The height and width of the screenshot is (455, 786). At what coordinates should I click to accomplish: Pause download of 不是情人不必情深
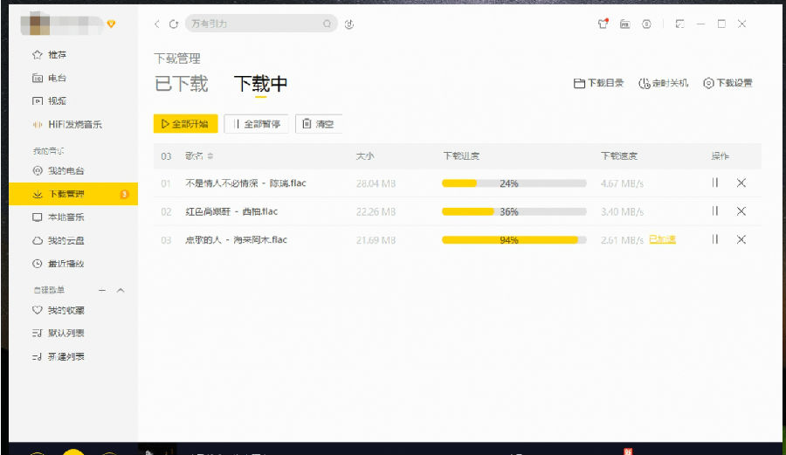pyautogui.click(x=715, y=183)
